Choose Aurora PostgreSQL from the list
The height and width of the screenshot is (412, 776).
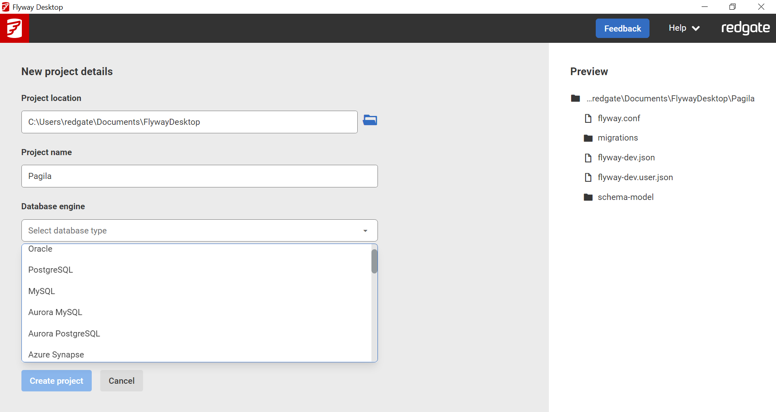(x=64, y=334)
